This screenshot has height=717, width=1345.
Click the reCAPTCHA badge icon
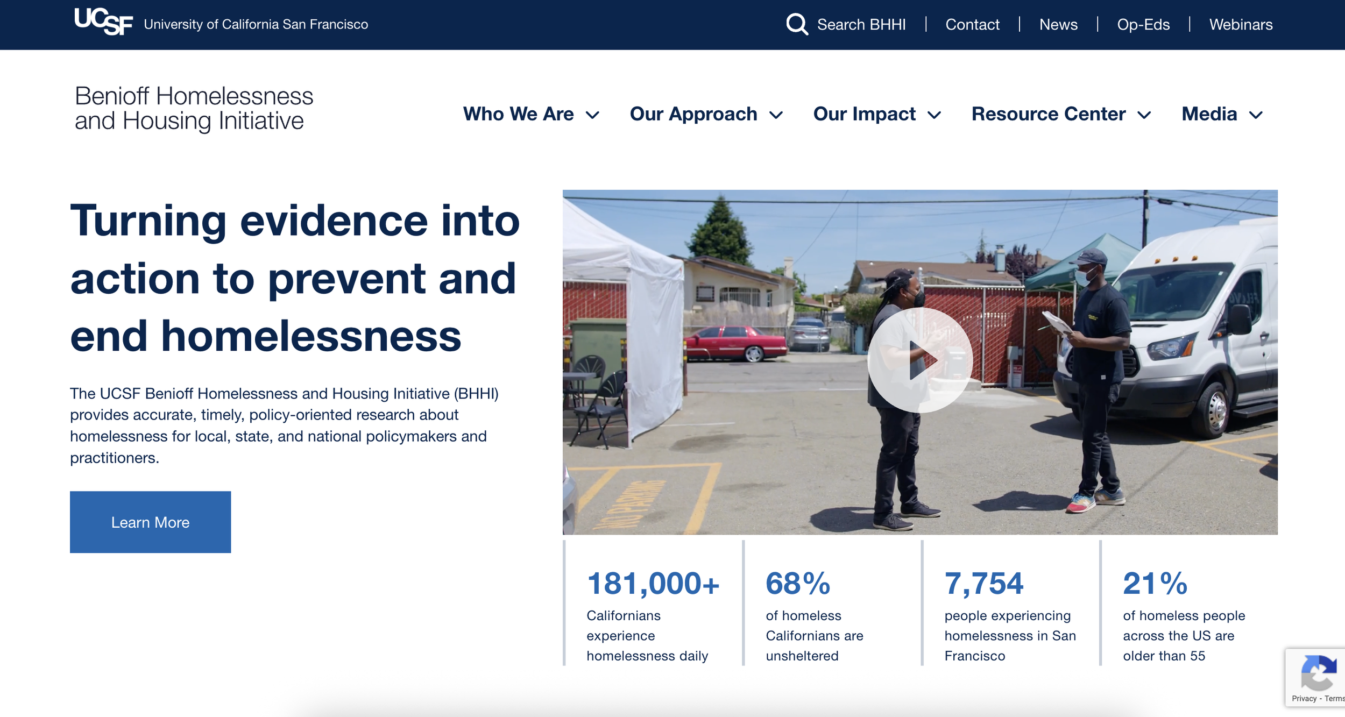click(1318, 672)
